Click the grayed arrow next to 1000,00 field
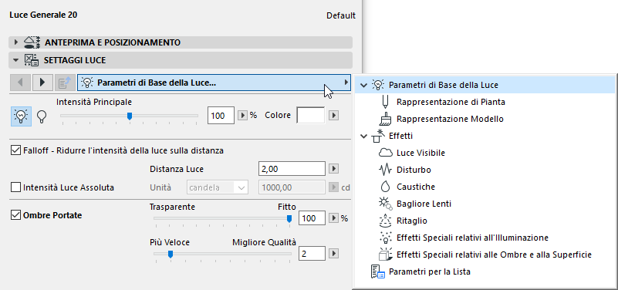 coord(334,187)
